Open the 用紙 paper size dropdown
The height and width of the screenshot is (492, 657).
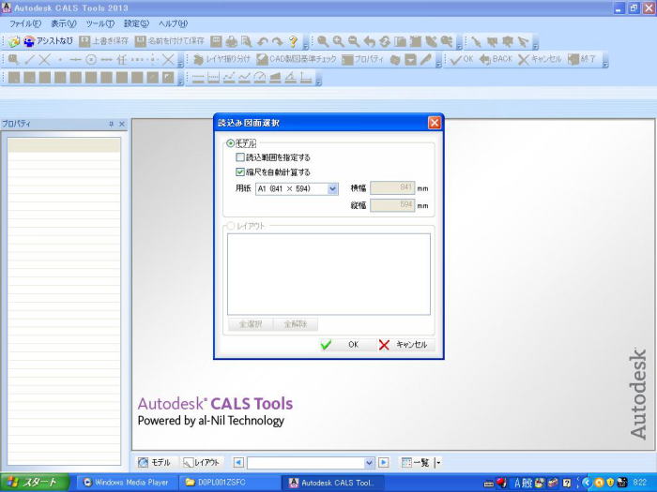coord(332,188)
